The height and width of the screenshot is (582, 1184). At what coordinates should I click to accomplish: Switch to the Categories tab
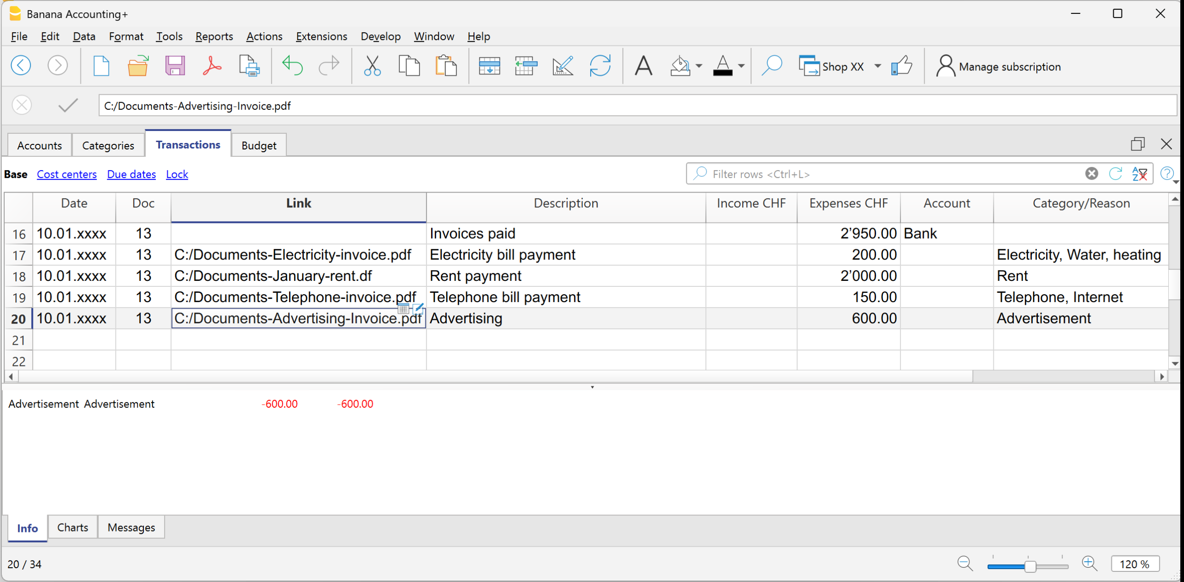click(x=108, y=146)
